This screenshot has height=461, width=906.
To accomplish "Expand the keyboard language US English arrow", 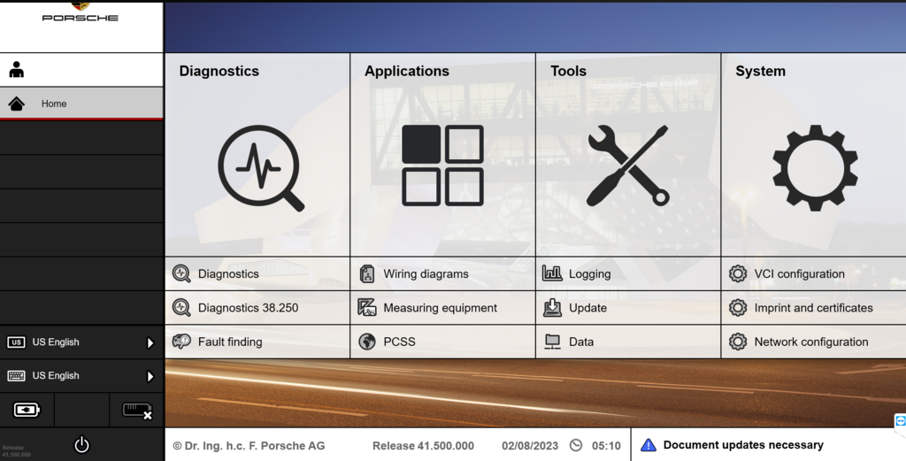I will (x=150, y=377).
